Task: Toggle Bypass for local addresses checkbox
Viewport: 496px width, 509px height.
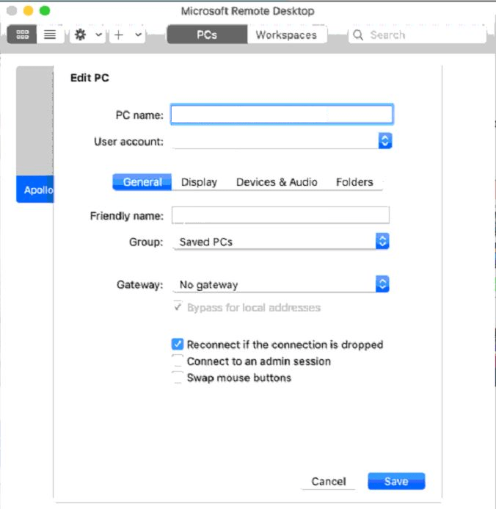Action: click(x=178, y=307)
